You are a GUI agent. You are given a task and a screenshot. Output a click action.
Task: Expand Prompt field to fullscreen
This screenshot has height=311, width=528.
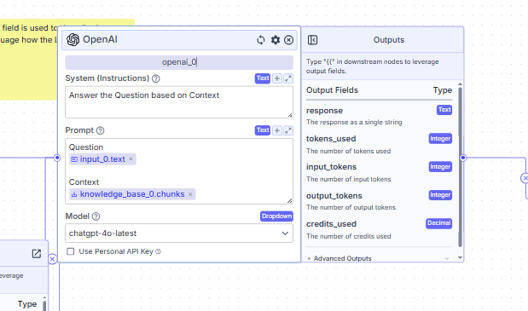tap(288, 130)
